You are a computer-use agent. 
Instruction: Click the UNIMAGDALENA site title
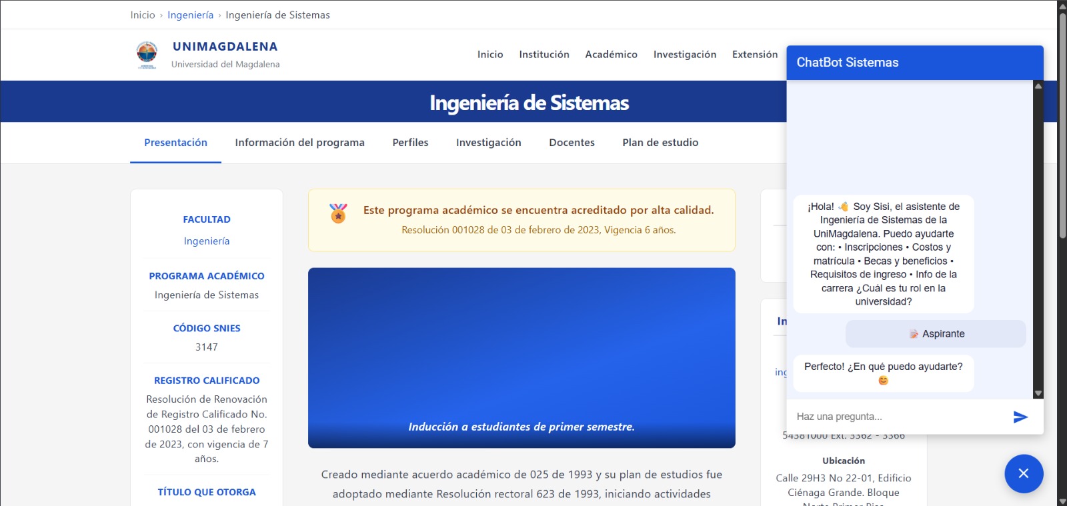225,47
